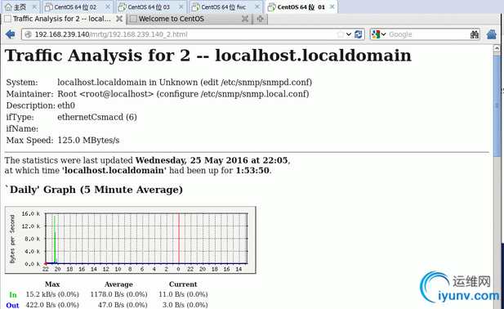The image size is (504, 309).
Task: Click the vertical scrollbar thumb
Action: (x=497, y=106)
